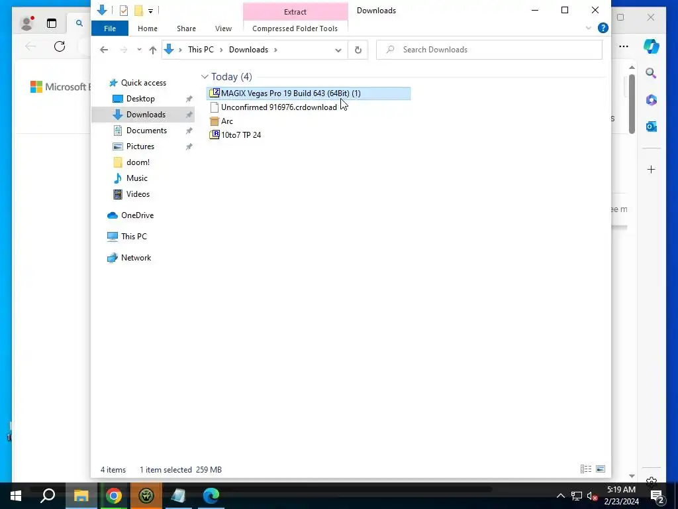
Task: Open Explorer help question mark
Action: click(603, 28)
